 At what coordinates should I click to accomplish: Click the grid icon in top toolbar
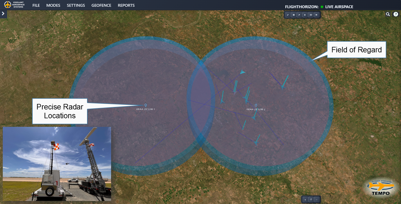[x=294, y=15]
